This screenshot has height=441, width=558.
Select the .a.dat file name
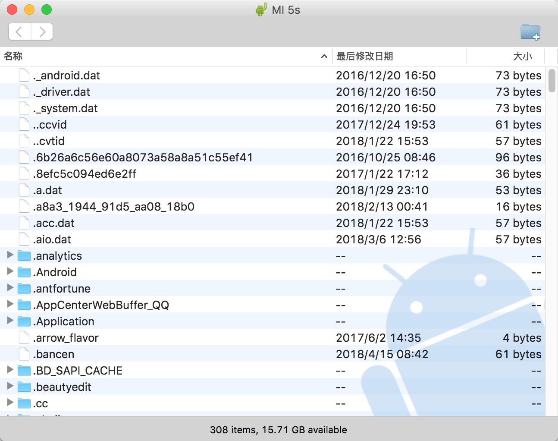[x=47, y=190]
